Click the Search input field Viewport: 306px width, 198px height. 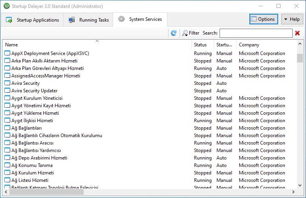(x=256, y=33)
